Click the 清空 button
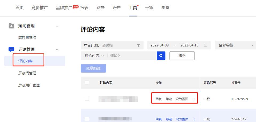 (182, 56)
